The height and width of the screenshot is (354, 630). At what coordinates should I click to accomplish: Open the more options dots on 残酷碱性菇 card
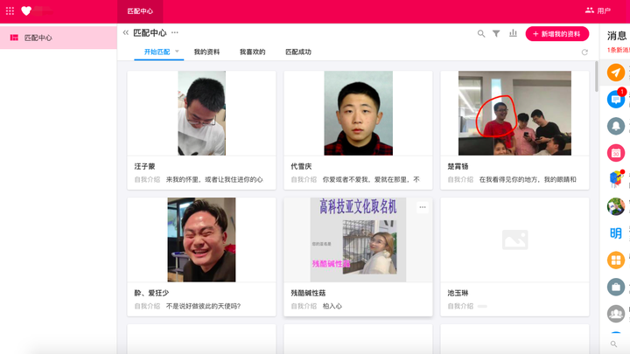point(423,207)
